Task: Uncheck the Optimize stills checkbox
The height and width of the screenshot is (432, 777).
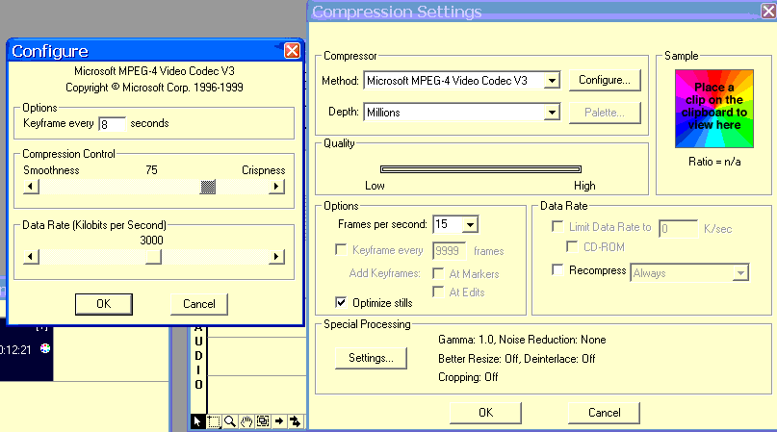Action: click(x=341, y=302)
